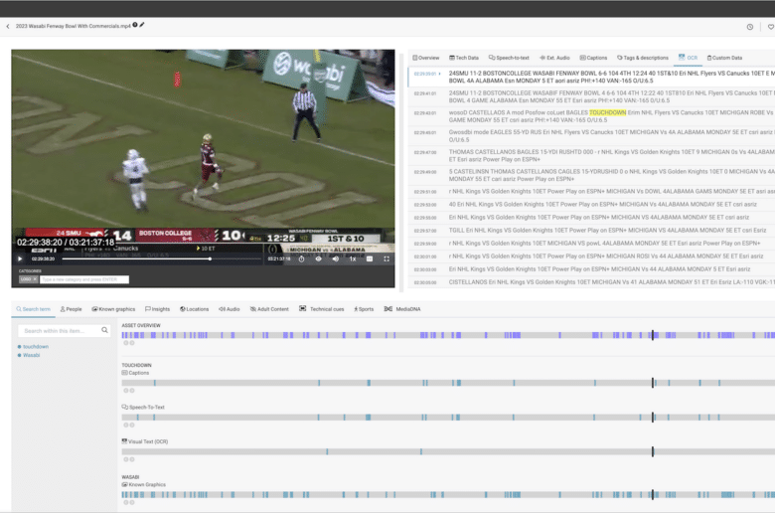Screen dimensions: 775x513
Task: Select OCR row containing highlighted TOUCHDOWN
Action: click(x=591, y=116)
